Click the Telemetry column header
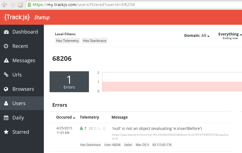242x153 pixels. coord(89,117)
